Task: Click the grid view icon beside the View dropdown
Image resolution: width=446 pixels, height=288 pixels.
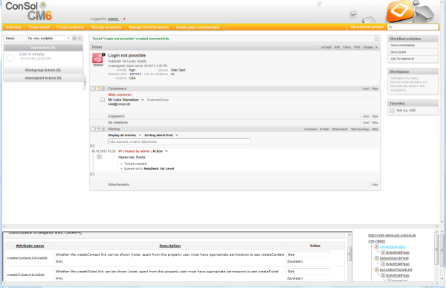Action: tap(74, 38)
